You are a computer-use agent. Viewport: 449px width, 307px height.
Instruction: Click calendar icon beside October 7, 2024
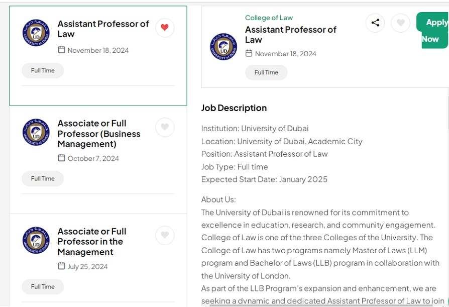tap(62, 158)
